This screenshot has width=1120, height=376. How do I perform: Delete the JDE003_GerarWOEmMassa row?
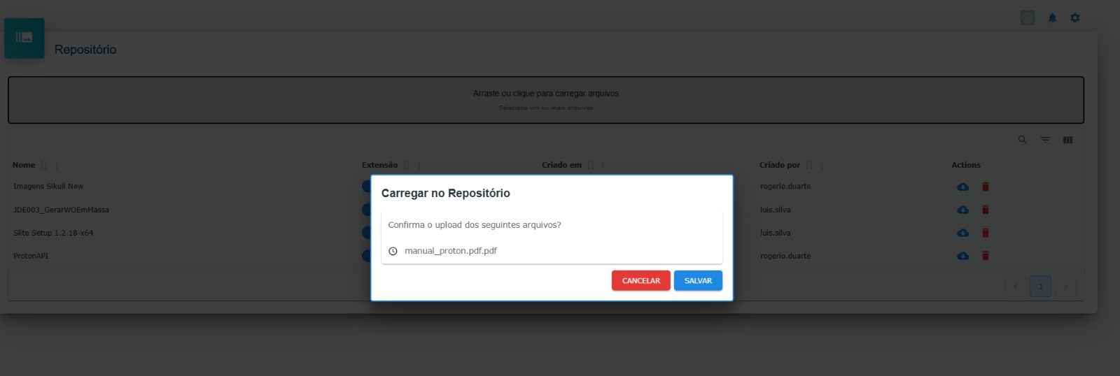coord(986,210)
